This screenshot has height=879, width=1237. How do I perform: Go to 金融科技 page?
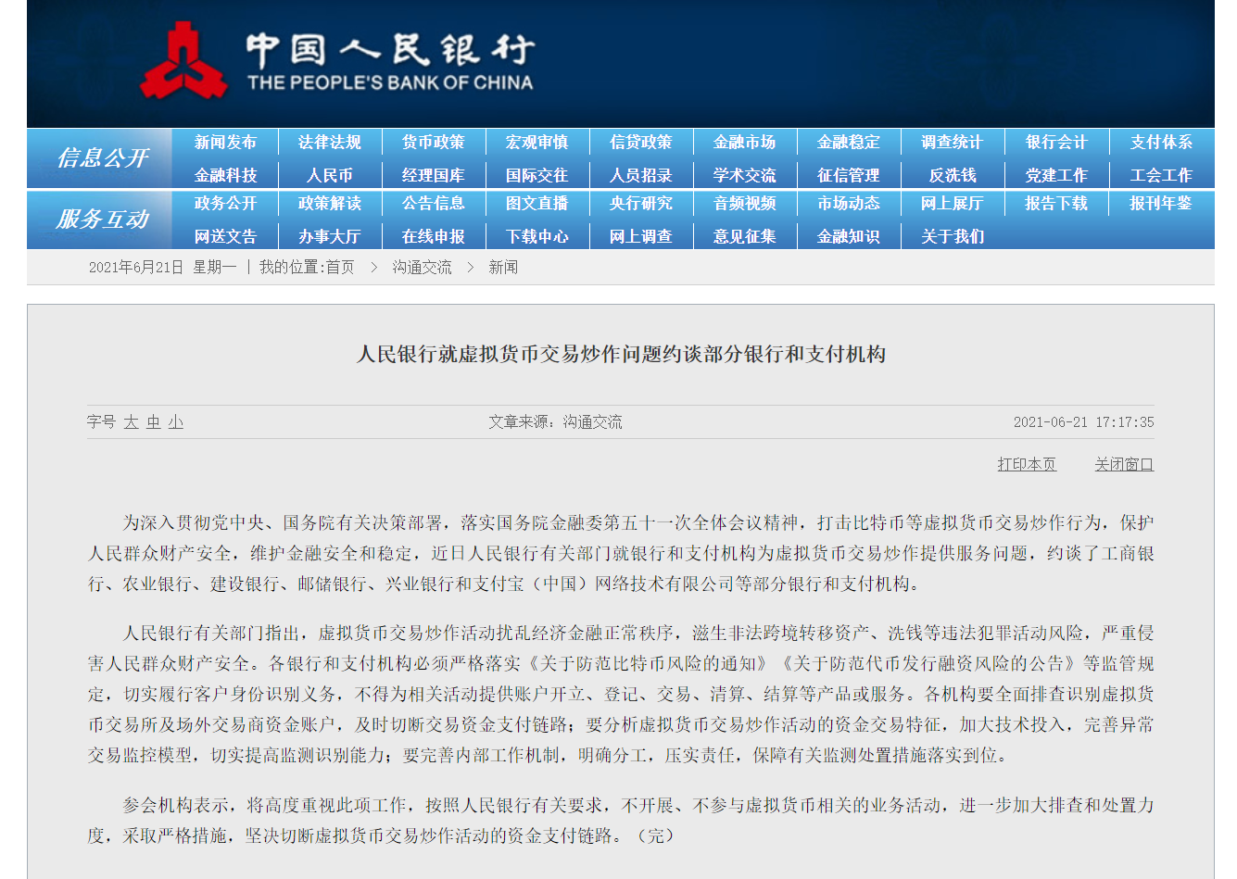(225, 175)
